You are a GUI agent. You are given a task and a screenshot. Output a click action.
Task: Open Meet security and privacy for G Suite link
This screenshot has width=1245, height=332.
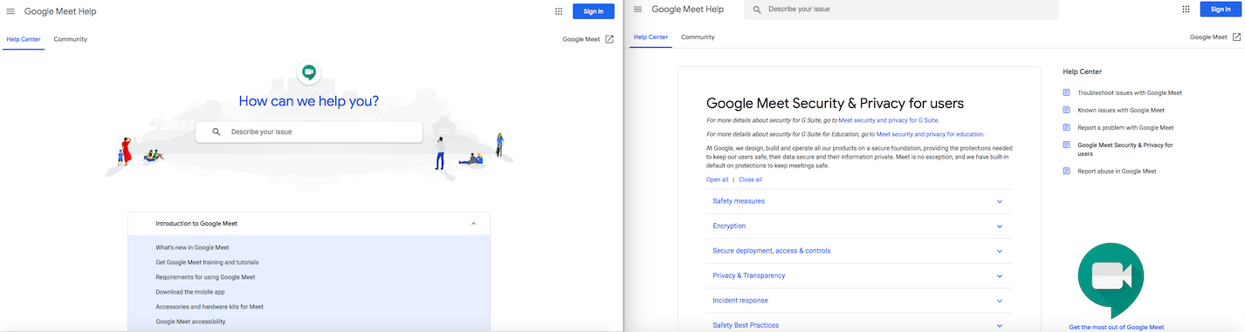click(x=889, y=120)
